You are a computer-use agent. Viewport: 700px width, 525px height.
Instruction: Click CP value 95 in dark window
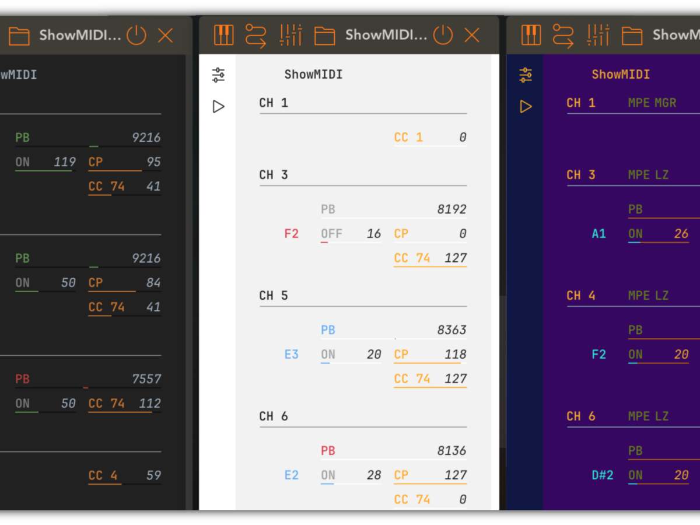click(x=154, y=162)
